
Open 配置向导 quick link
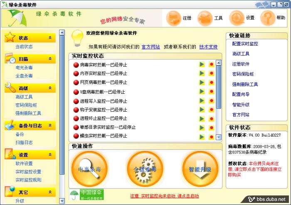point(241,94)
